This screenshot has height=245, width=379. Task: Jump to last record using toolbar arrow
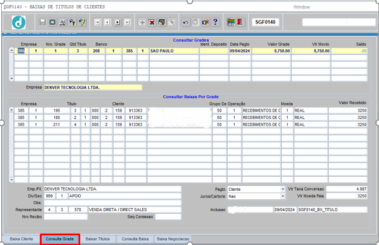(127, 22)
